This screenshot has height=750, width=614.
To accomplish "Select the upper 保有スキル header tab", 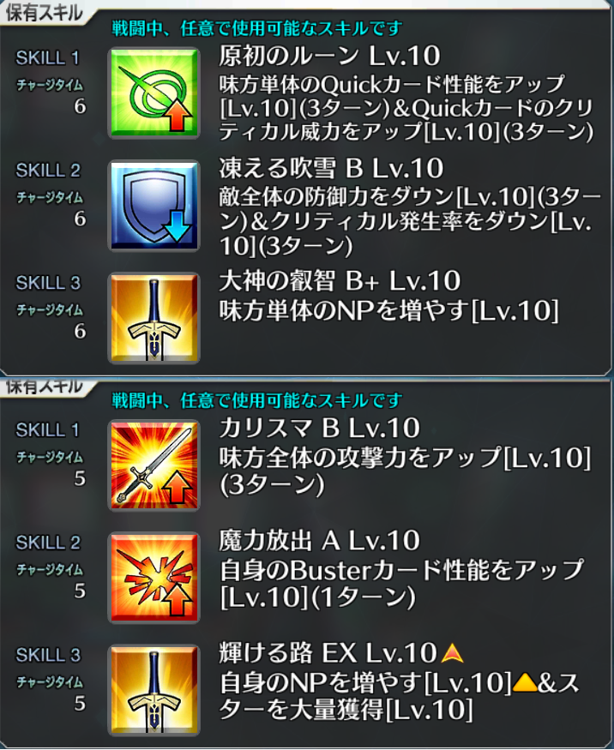I will click(x=44, y=13).
